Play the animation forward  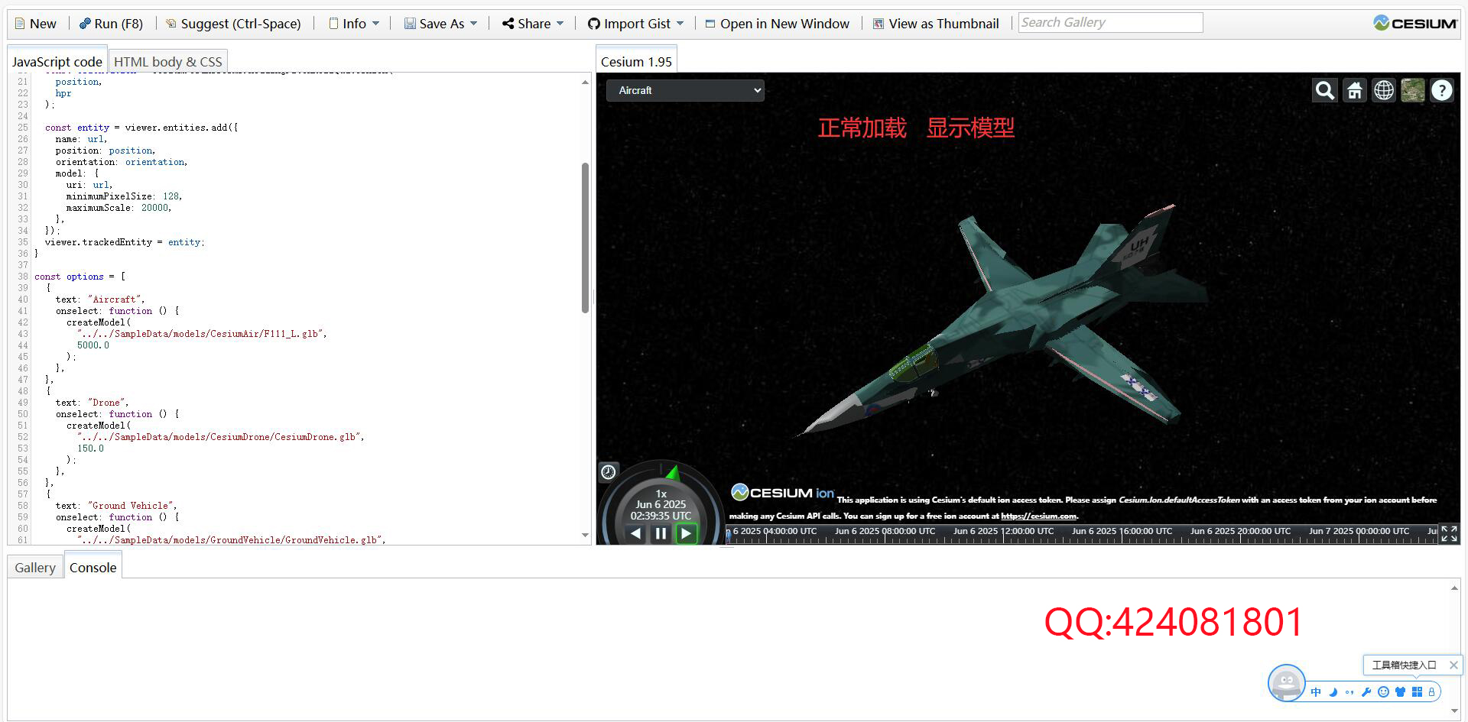pos(686,533)
